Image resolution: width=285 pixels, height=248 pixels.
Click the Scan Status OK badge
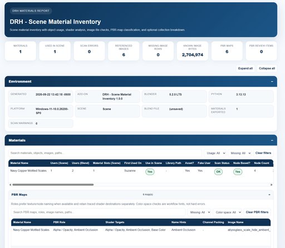pos(218,172)
